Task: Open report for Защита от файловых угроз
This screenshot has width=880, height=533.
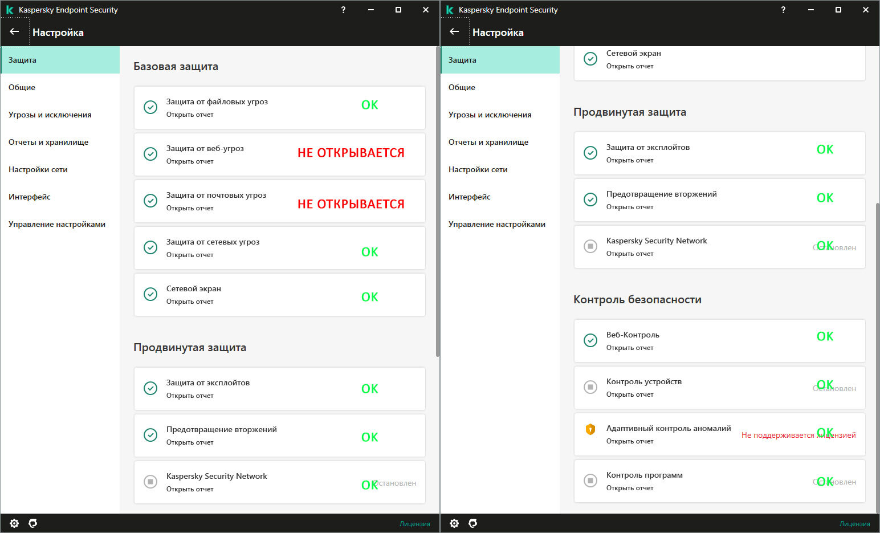Action: tap(190, 115)
